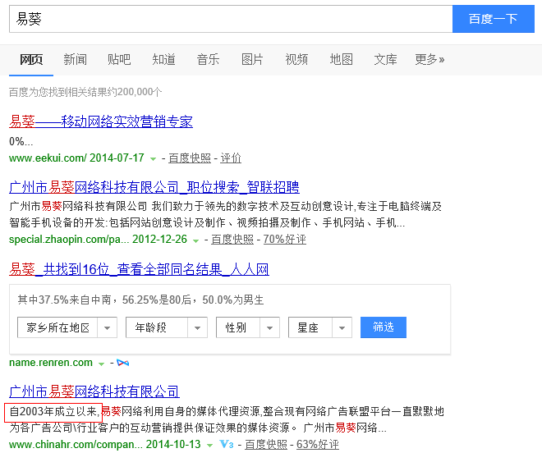The image size is (542, 453).
Task: Expand arrow next to special.zhaopin.com date
Action: tap(195, 240)
